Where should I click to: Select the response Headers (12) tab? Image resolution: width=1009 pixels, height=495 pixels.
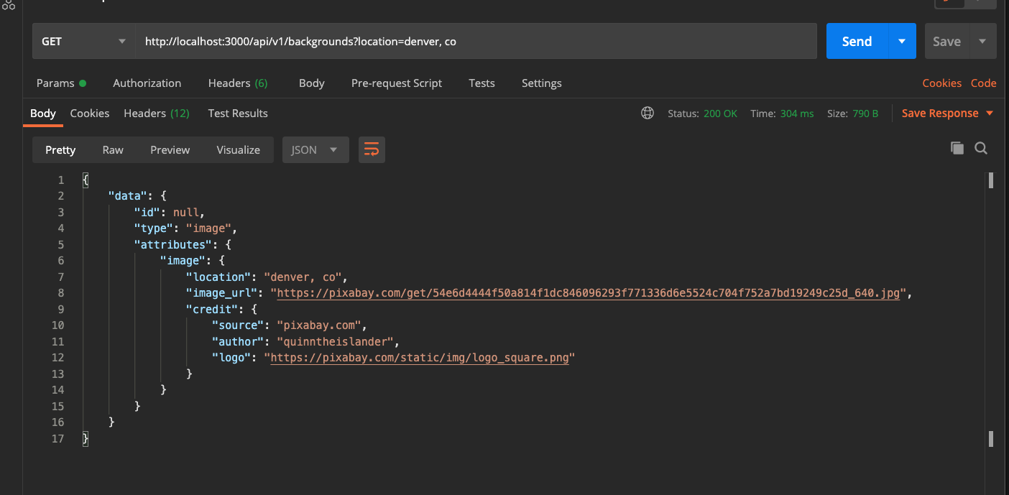[x=156, y=113]
